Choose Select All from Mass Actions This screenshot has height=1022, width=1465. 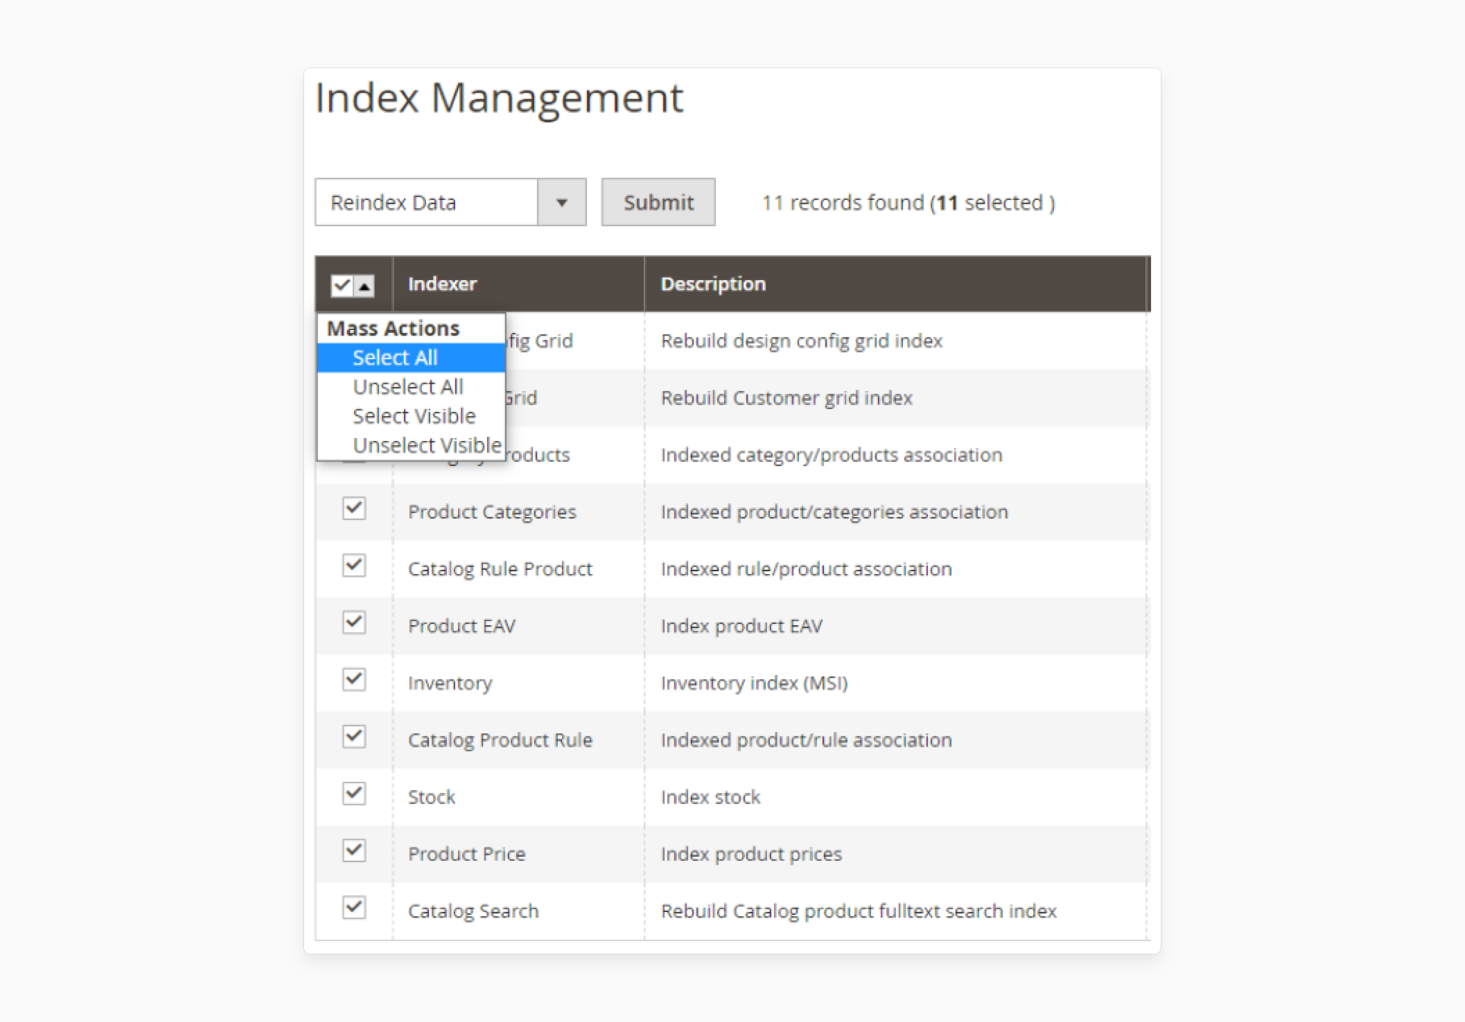point(412,358)
